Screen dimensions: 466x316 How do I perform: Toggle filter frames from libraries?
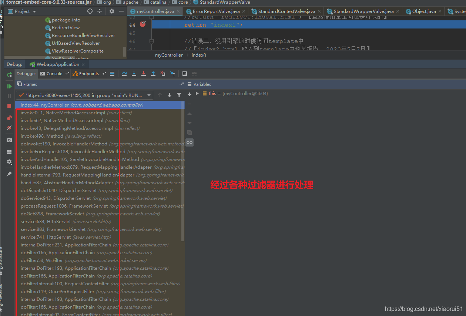point(179,95)
